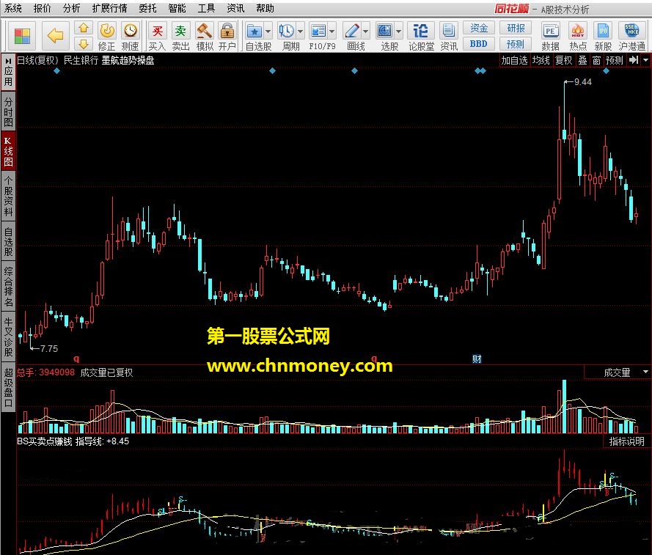Switch to the 个股资料 sidebar tab

[x=8, y=196]
